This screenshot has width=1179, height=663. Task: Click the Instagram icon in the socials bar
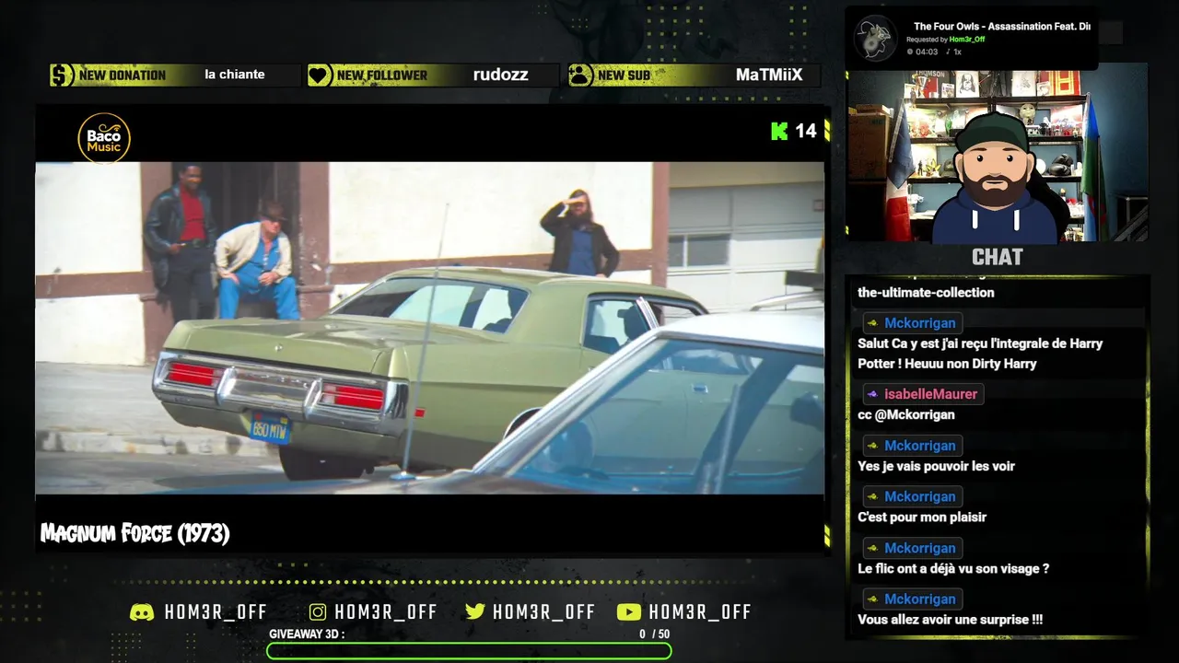click(318, 612)
